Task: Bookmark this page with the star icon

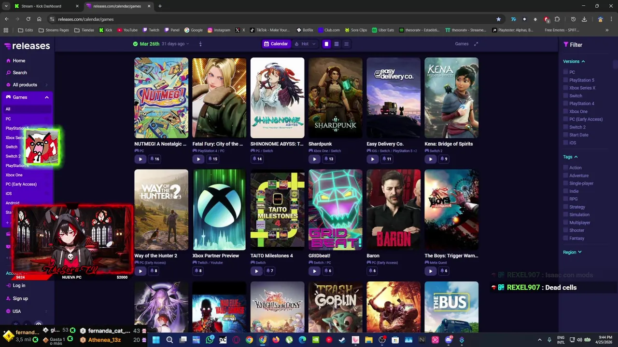Action: (498, 19)
